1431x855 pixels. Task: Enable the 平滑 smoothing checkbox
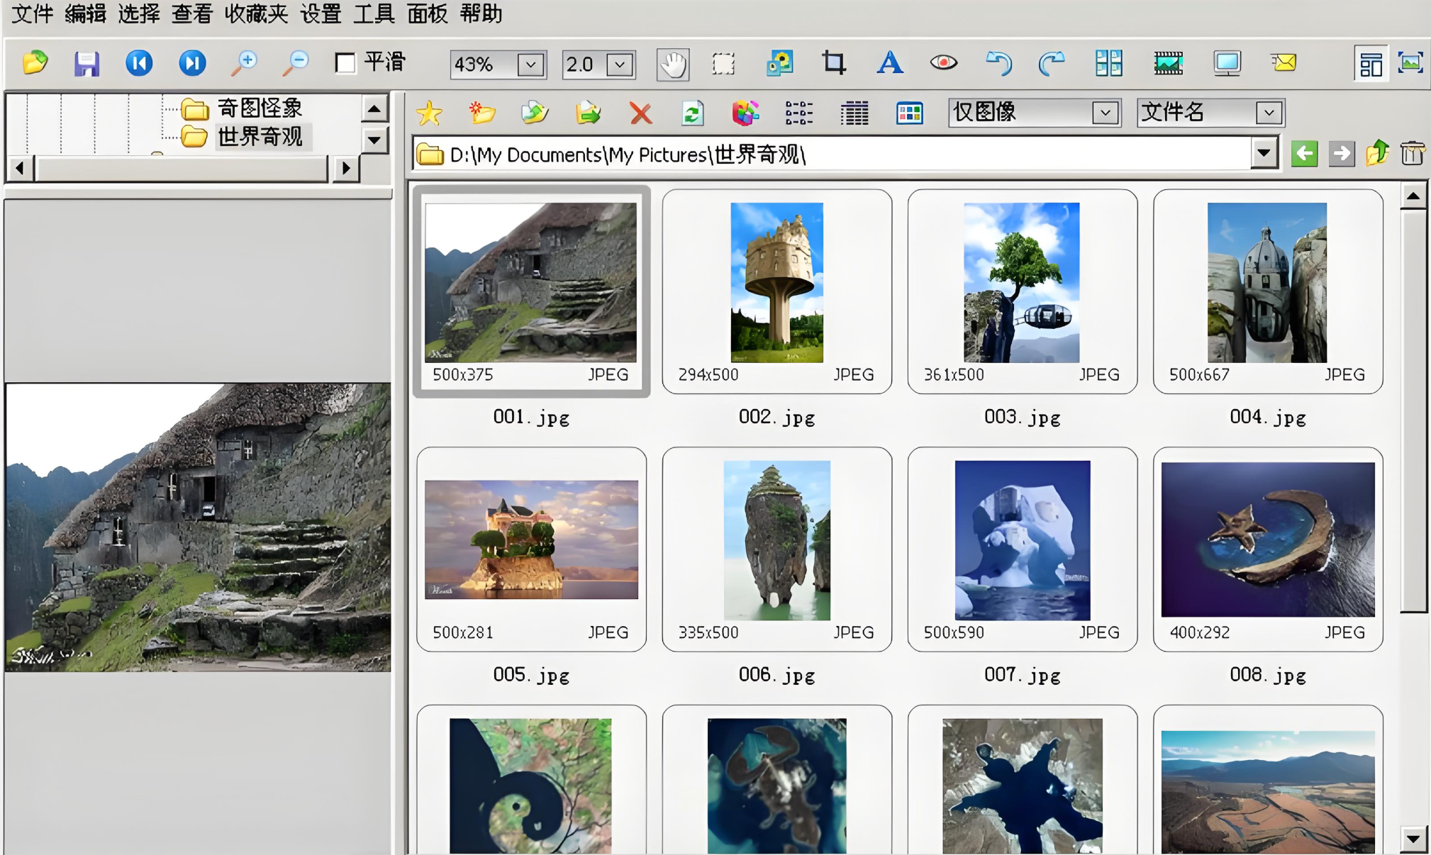point(345,64)
